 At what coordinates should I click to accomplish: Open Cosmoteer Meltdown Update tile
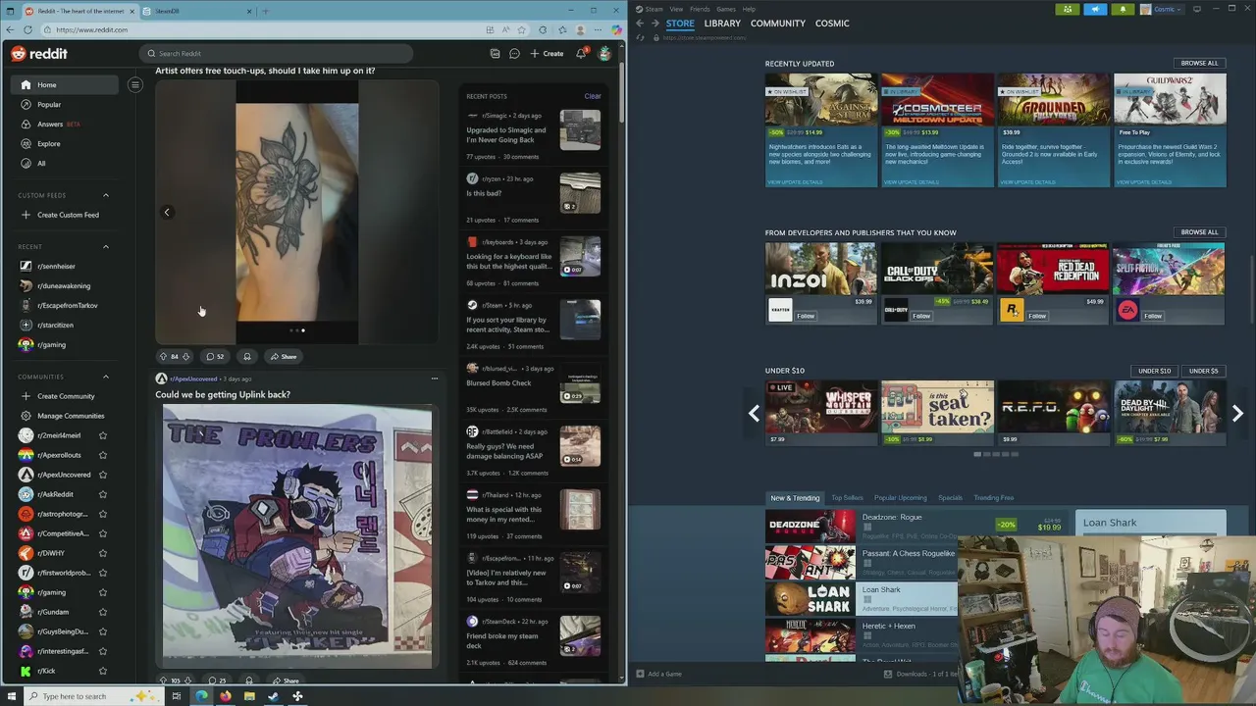point(936,129)
